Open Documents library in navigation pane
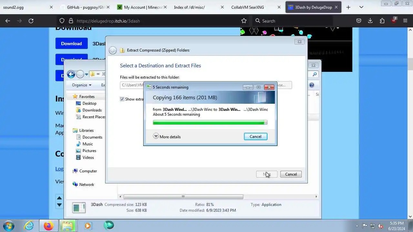Image resolution: width=413 pixels, height=232 pixels. 89,137
